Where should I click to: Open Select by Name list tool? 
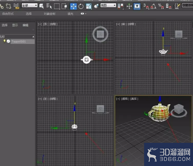pos(49,6)
